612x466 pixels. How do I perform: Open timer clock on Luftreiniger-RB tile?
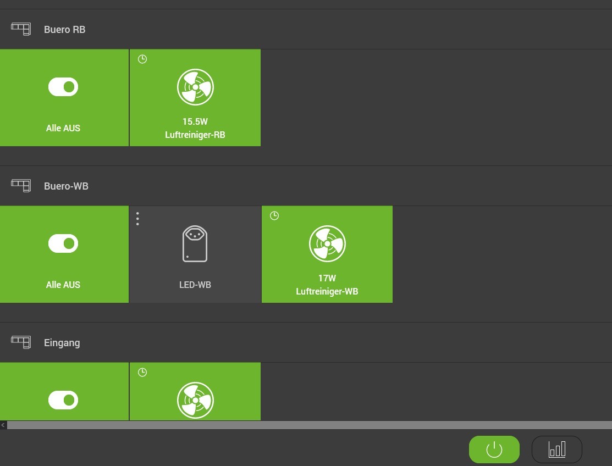[x=142, y=59]
